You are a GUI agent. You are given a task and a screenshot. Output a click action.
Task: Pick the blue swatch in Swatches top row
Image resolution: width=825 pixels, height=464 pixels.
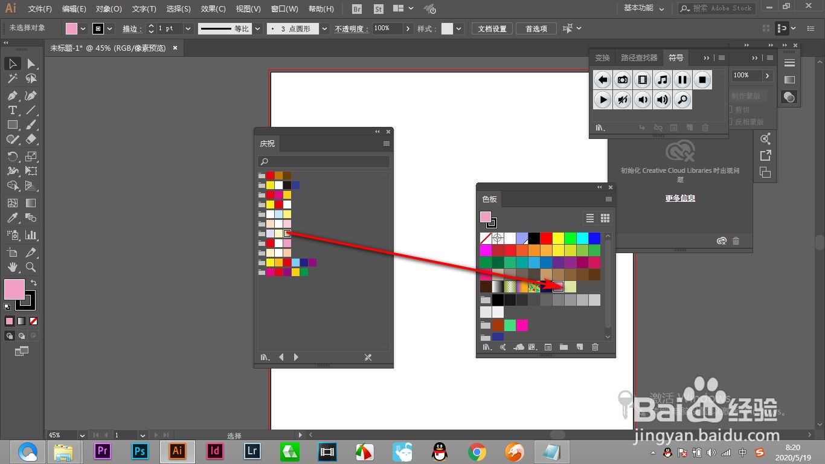[594, 238]
